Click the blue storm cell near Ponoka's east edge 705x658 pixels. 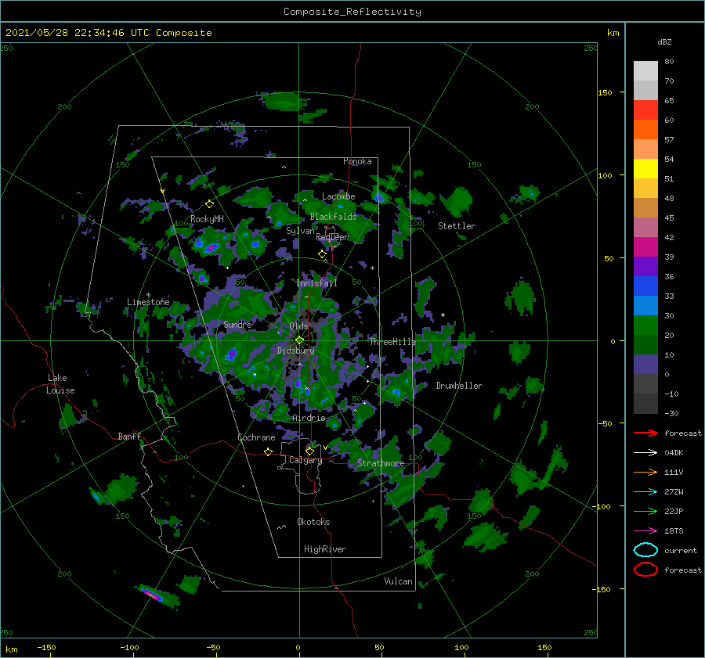click(x=379, y=197)
